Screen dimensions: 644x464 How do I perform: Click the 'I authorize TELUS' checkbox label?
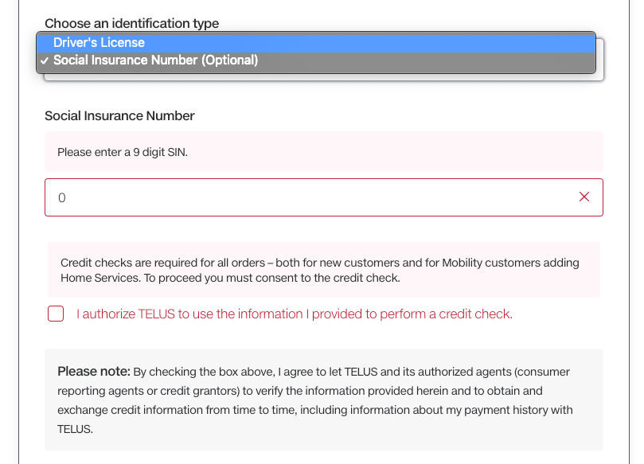tap(294, 314)
